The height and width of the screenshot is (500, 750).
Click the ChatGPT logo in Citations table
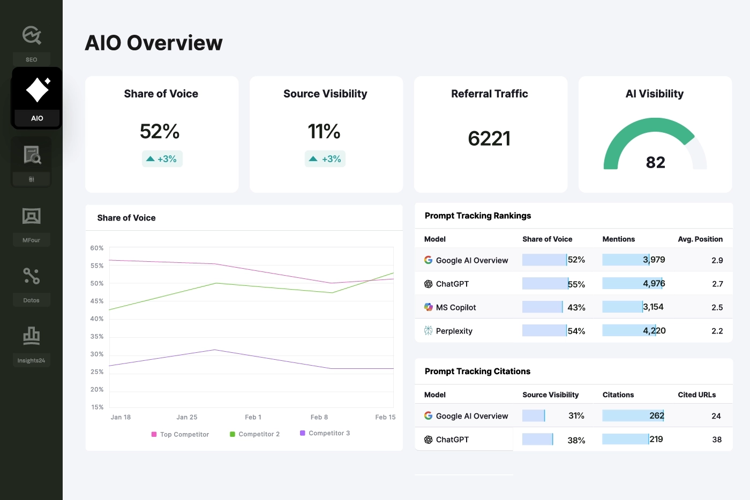click(428, 440)
